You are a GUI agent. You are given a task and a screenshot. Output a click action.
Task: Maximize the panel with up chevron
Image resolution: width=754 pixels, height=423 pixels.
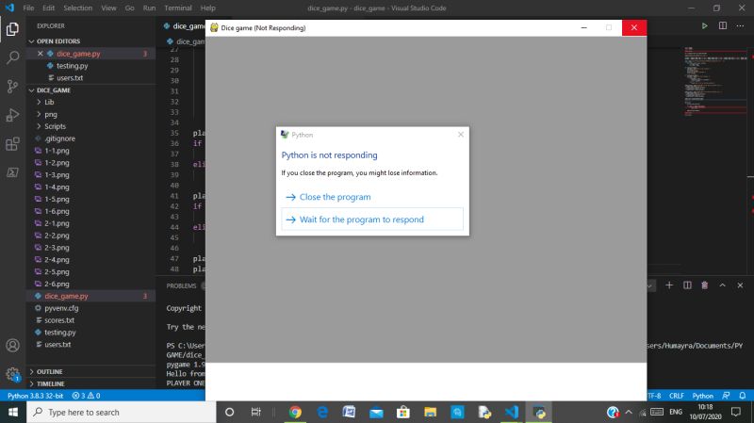[x=722, y=285]
